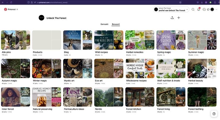Click the Pinterest logo icon
The height and width of the screenshot is (120, 220).
pyautogui.click(x=5, y=9)
